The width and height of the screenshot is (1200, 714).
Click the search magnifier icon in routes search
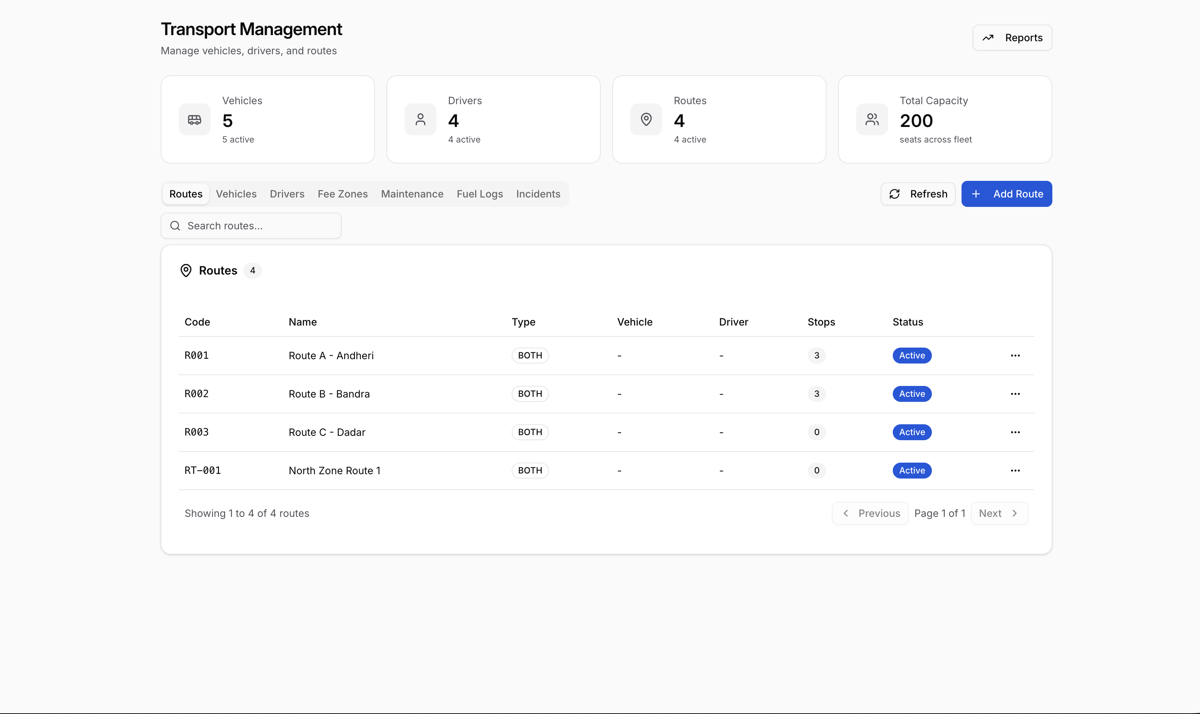(175, 225)
